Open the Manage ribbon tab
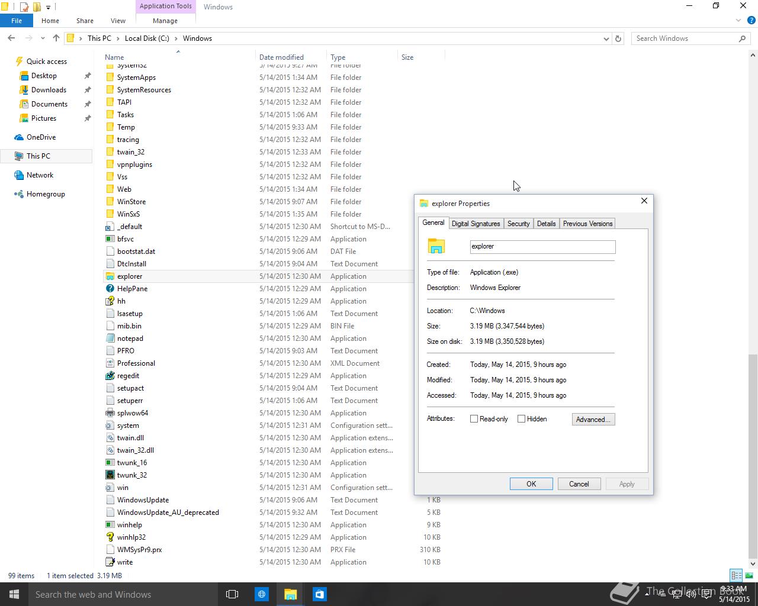The image size is (758, 606). click(165, 21)
